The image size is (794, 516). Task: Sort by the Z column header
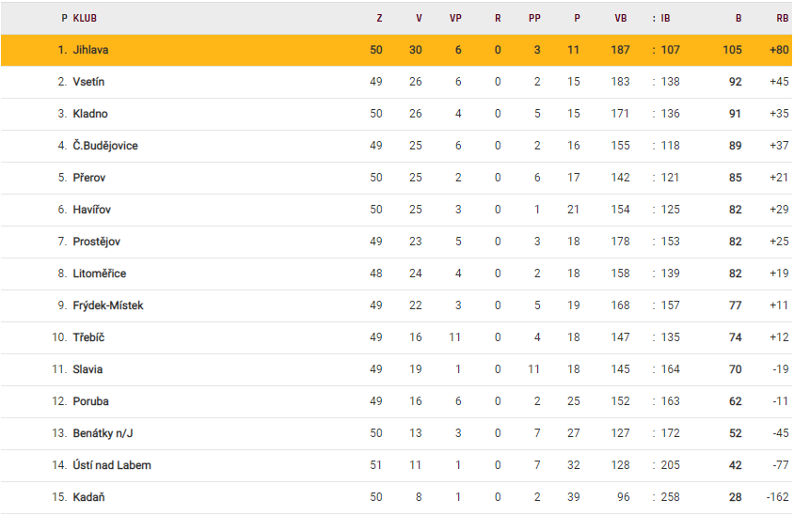click(x=379, y=18)
